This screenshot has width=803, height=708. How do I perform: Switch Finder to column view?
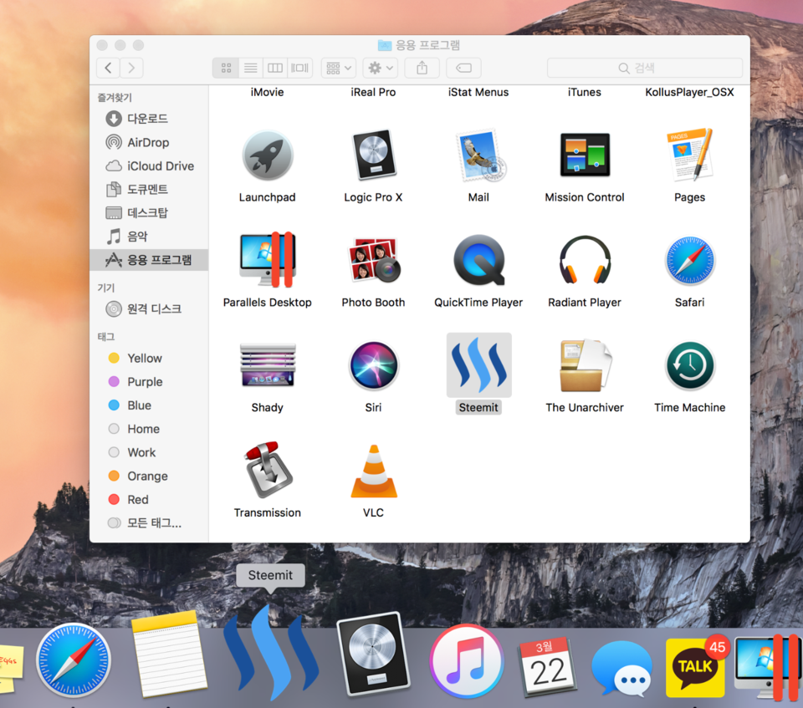275,68
